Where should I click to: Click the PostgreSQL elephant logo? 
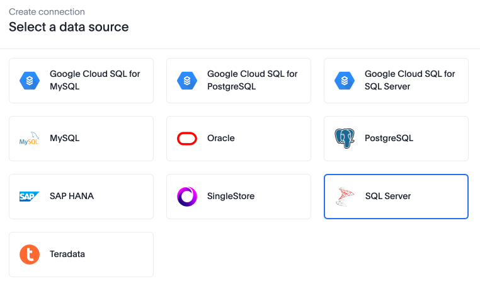pyautogui.click(x=345, y=139)
